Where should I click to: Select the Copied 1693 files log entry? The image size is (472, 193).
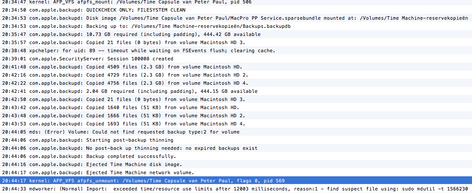(236, 123)
